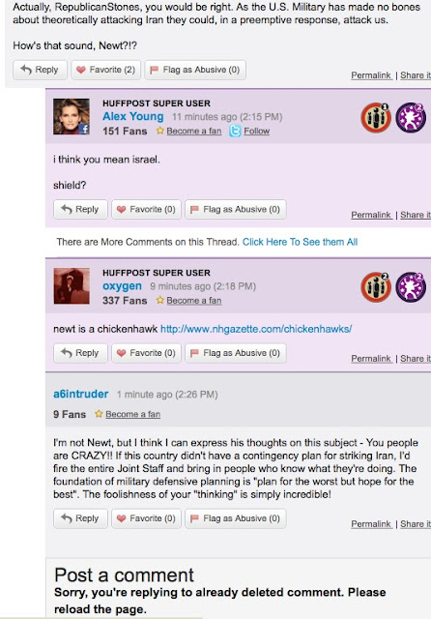Flag Alex Young's comment as abusive
Image resolution: width=431 pixels, height=619 pixels.
236,209
